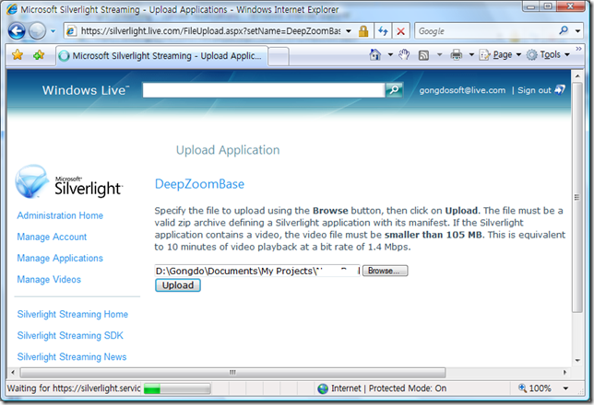Click the Windows Live search field

(x=264, y=90)
